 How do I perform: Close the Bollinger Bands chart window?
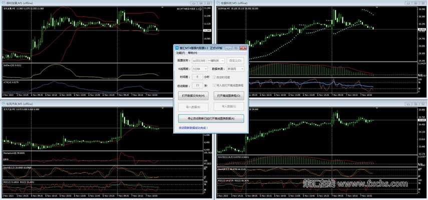(209, 3)
